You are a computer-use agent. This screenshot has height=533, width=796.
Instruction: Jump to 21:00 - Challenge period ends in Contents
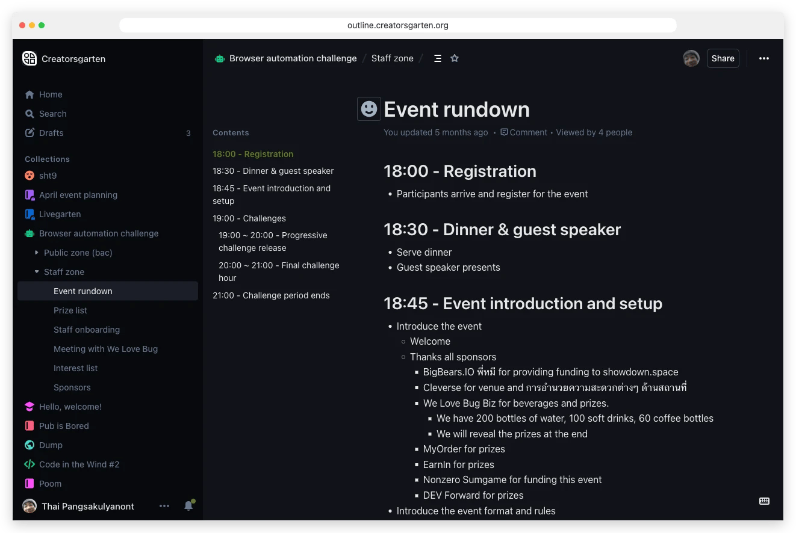click(x=271, y=295)
